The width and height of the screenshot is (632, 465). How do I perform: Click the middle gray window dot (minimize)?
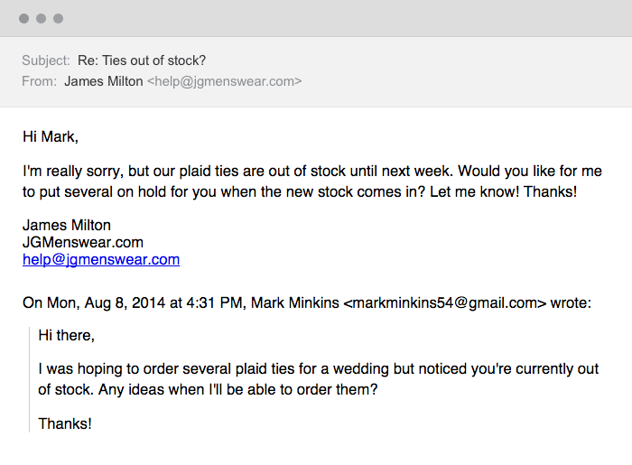[41, 19]
